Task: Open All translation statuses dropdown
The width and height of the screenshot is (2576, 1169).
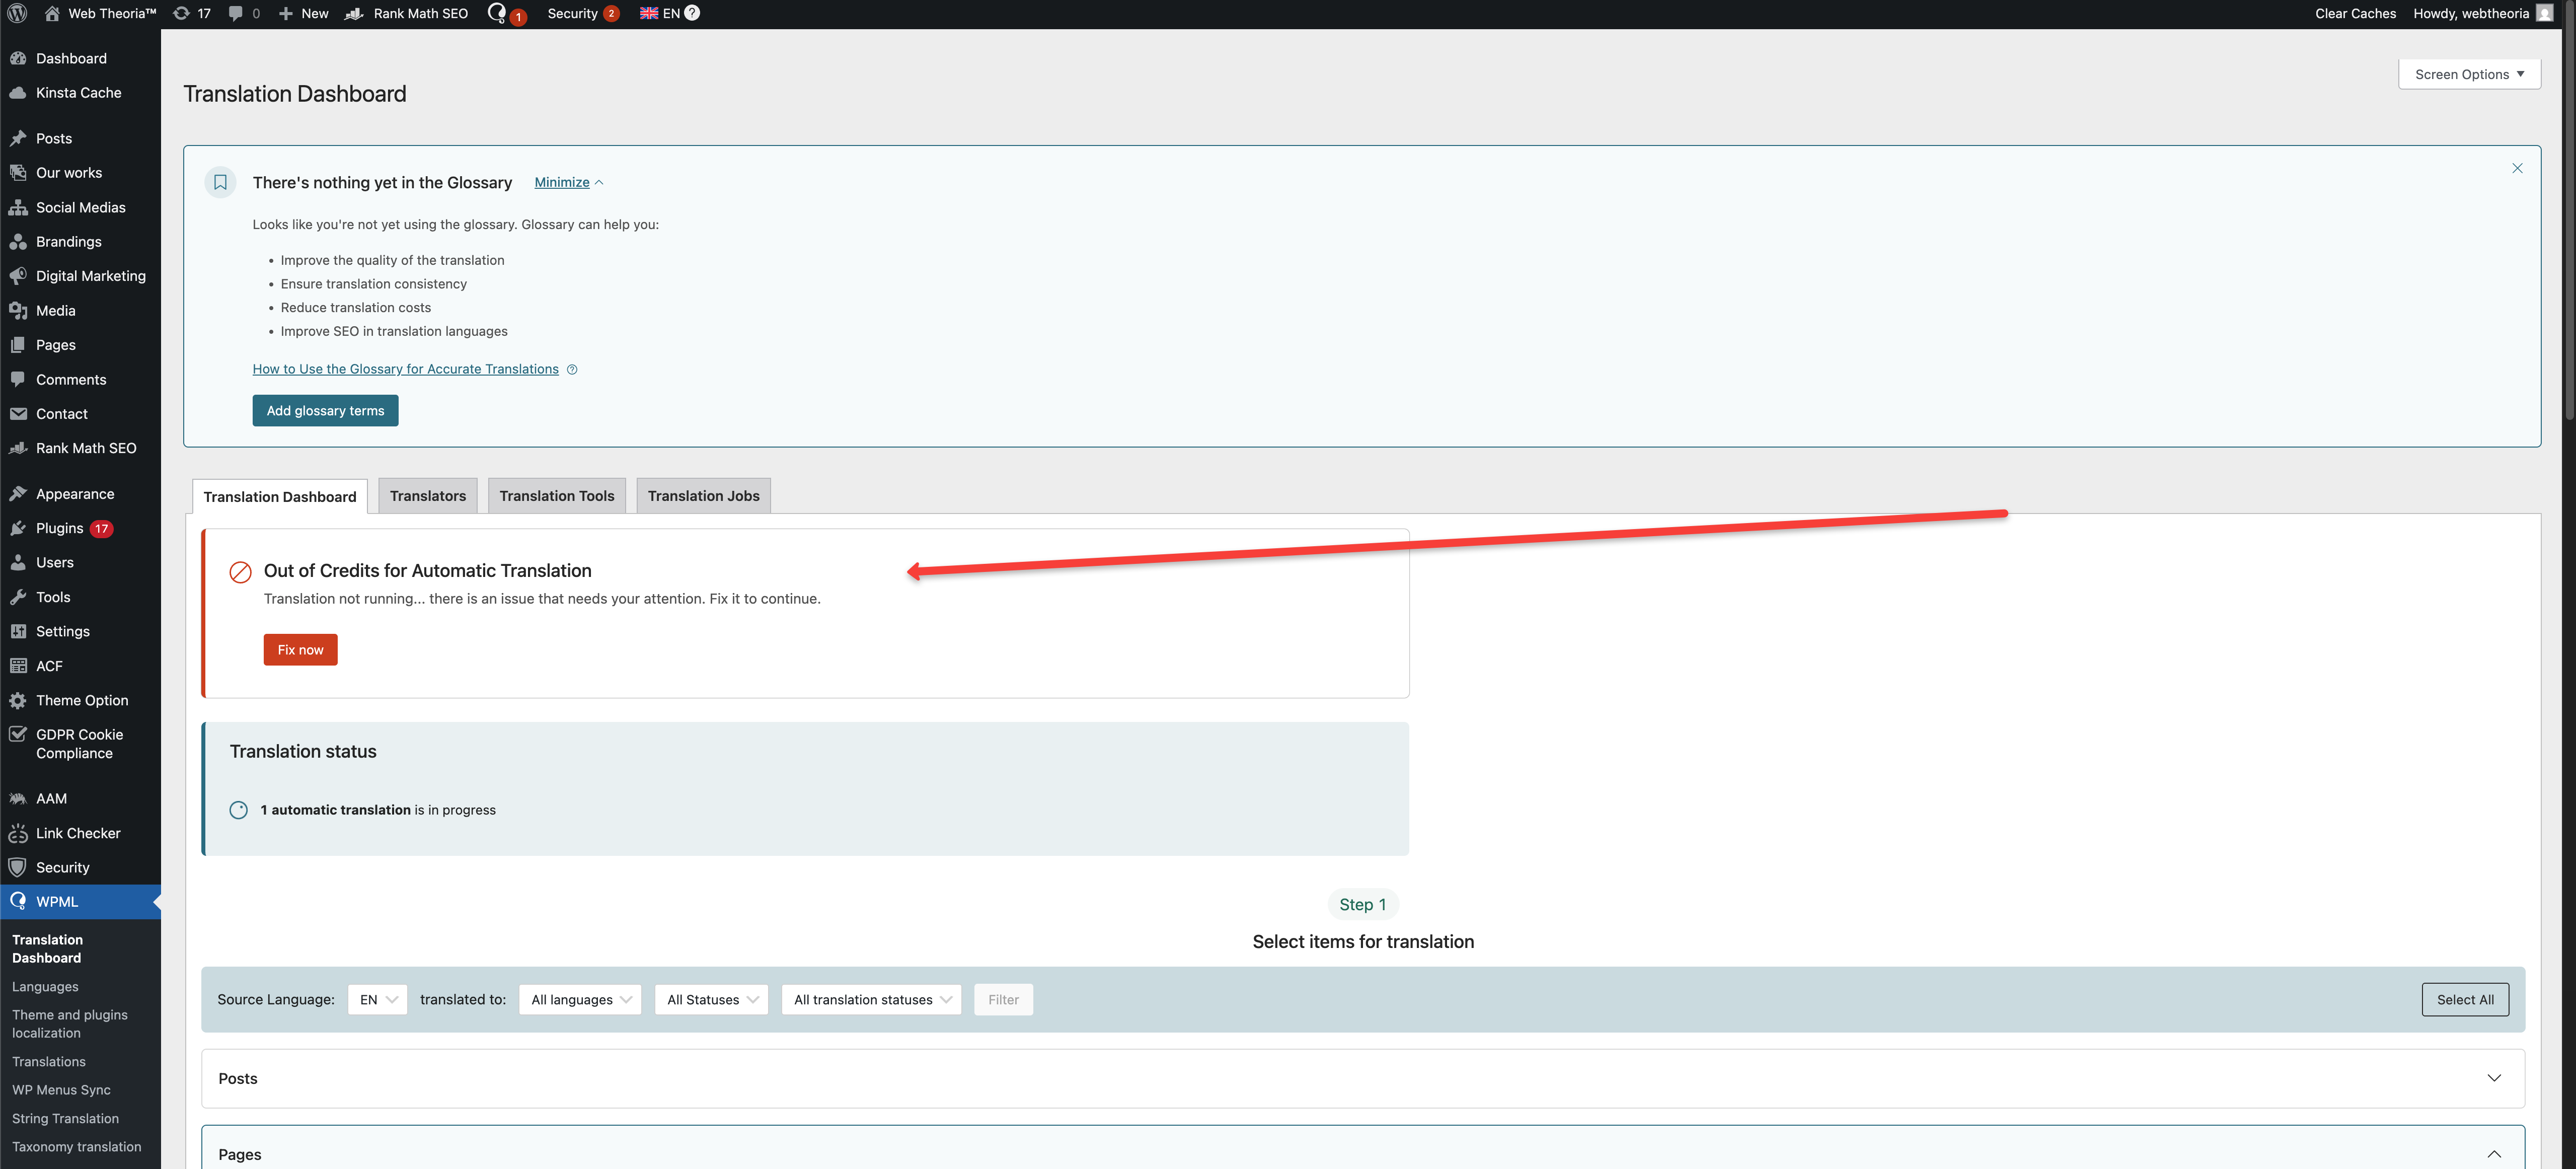Action: coord(871,999)
